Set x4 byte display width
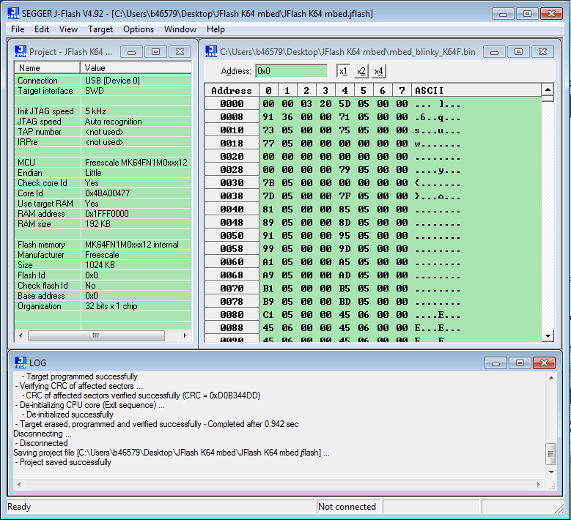Screen dimensions: 571x520 pyautogui.click(x=379, y=71)
